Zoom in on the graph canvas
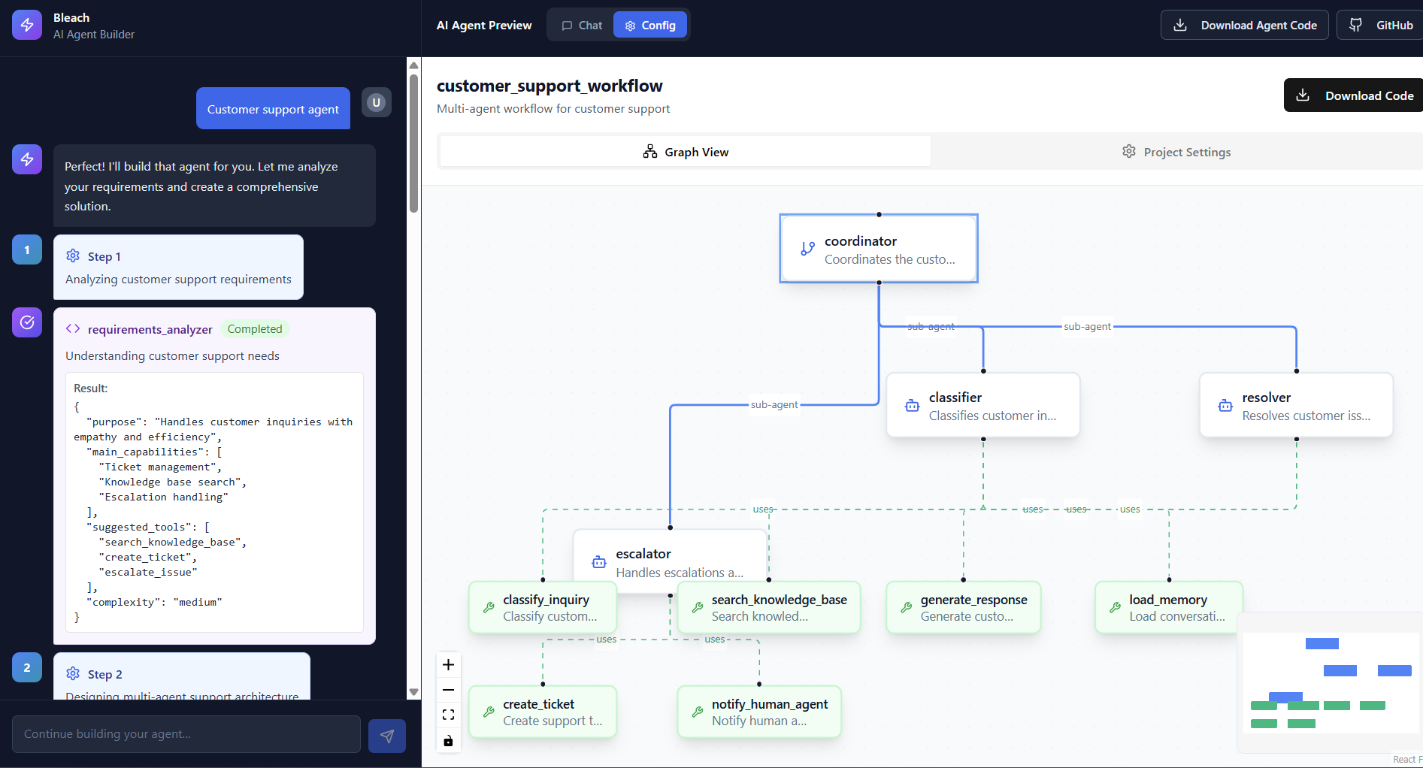 coord(449,664)
